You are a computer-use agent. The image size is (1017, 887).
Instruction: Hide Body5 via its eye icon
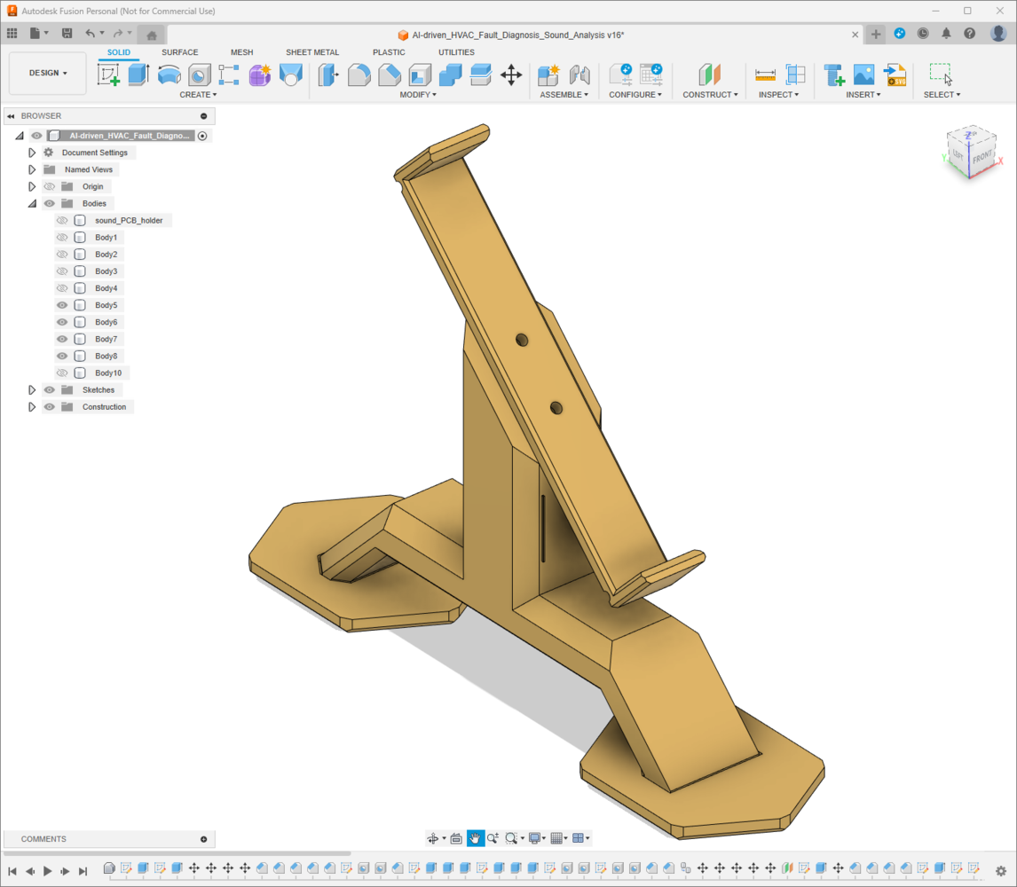coord(62,305)
